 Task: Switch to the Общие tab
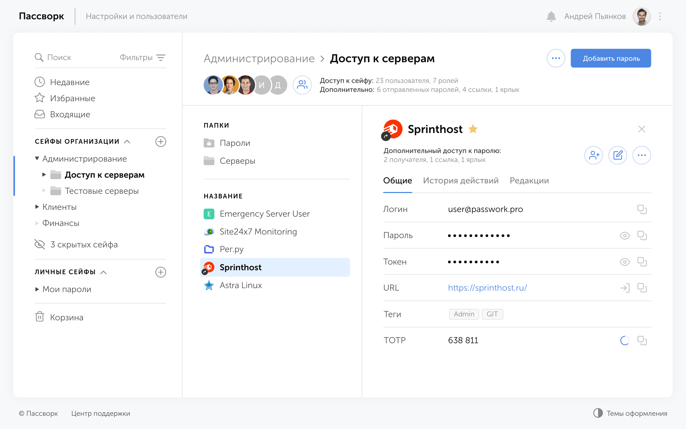point(398,181)
